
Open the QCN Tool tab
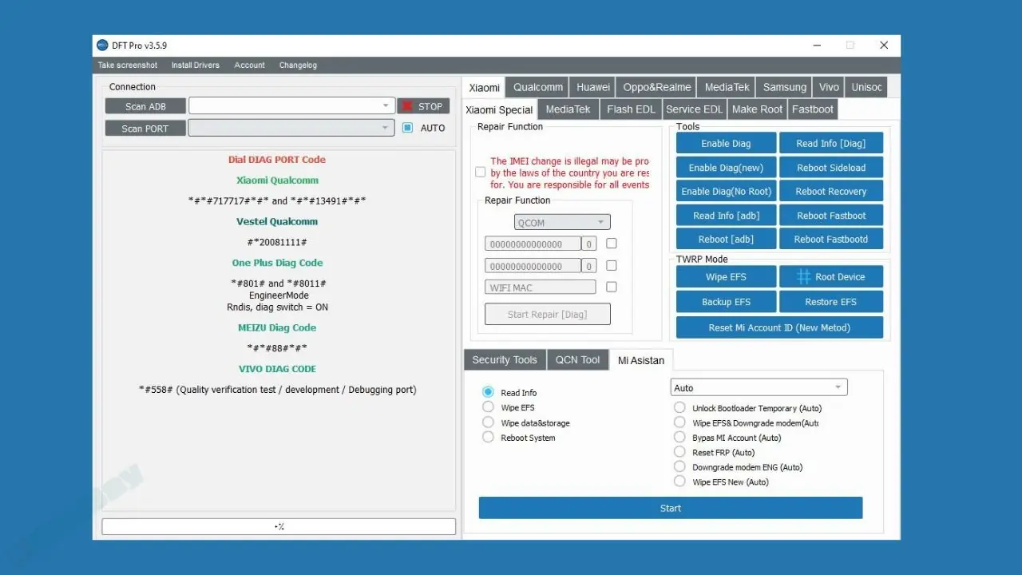click(578, 360)
